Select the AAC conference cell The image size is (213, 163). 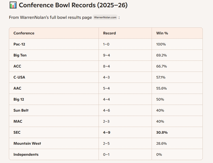[x=17, y=88]
